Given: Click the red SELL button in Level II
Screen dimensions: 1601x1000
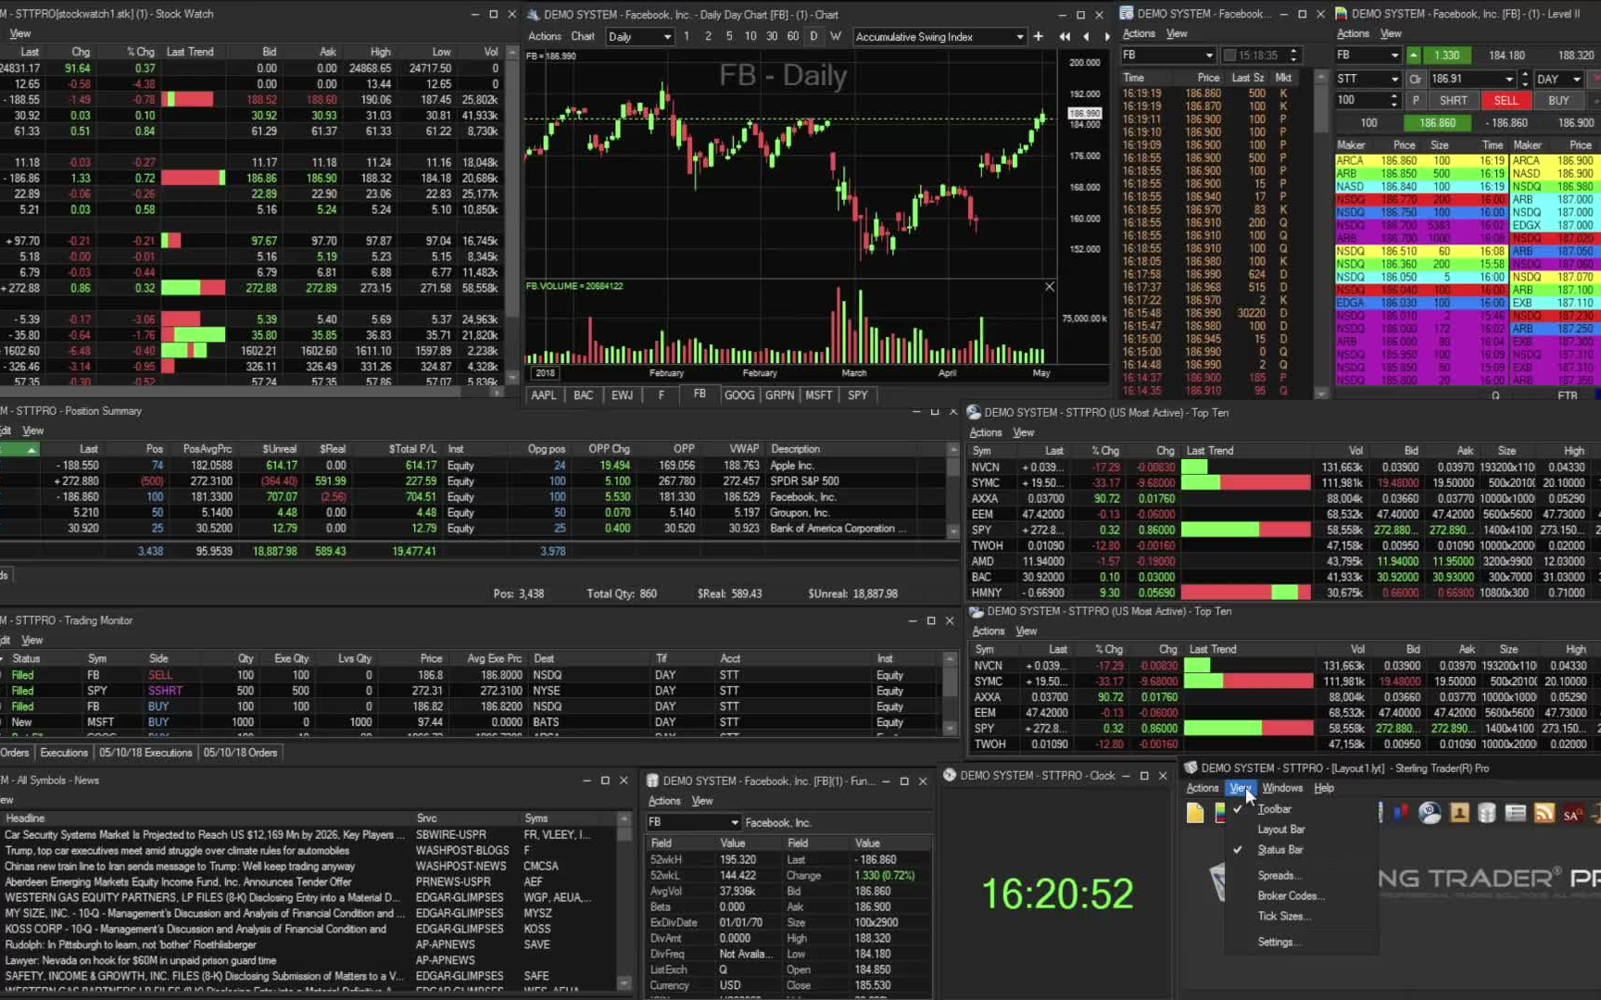Looking at the screenshot, I should click(1506, 100).
